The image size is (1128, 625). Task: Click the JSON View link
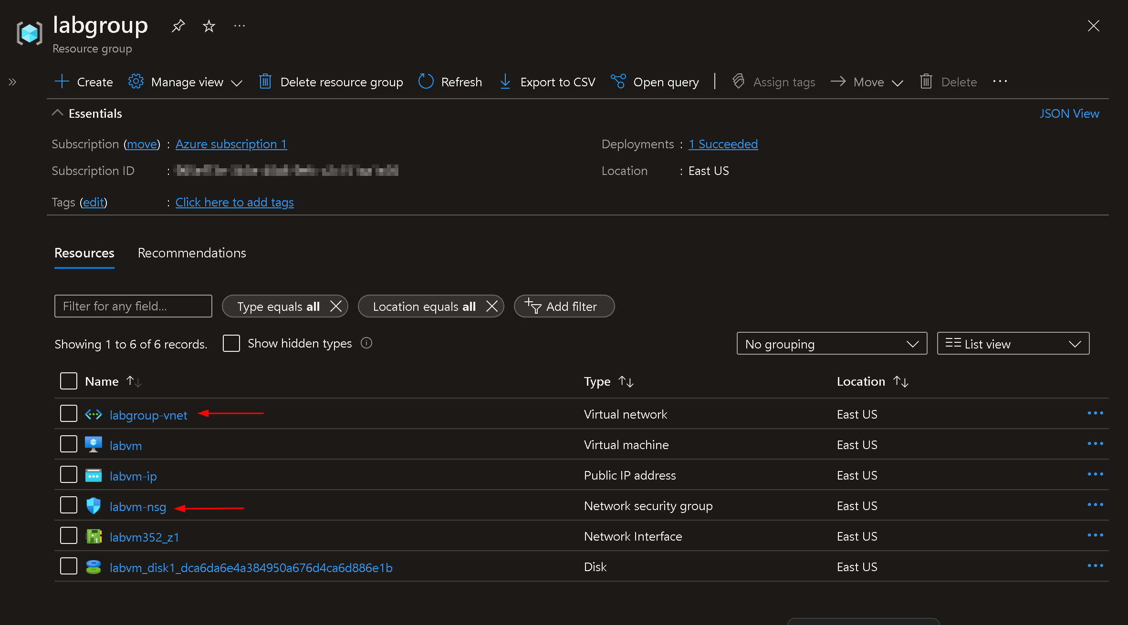coord(1069,113)
